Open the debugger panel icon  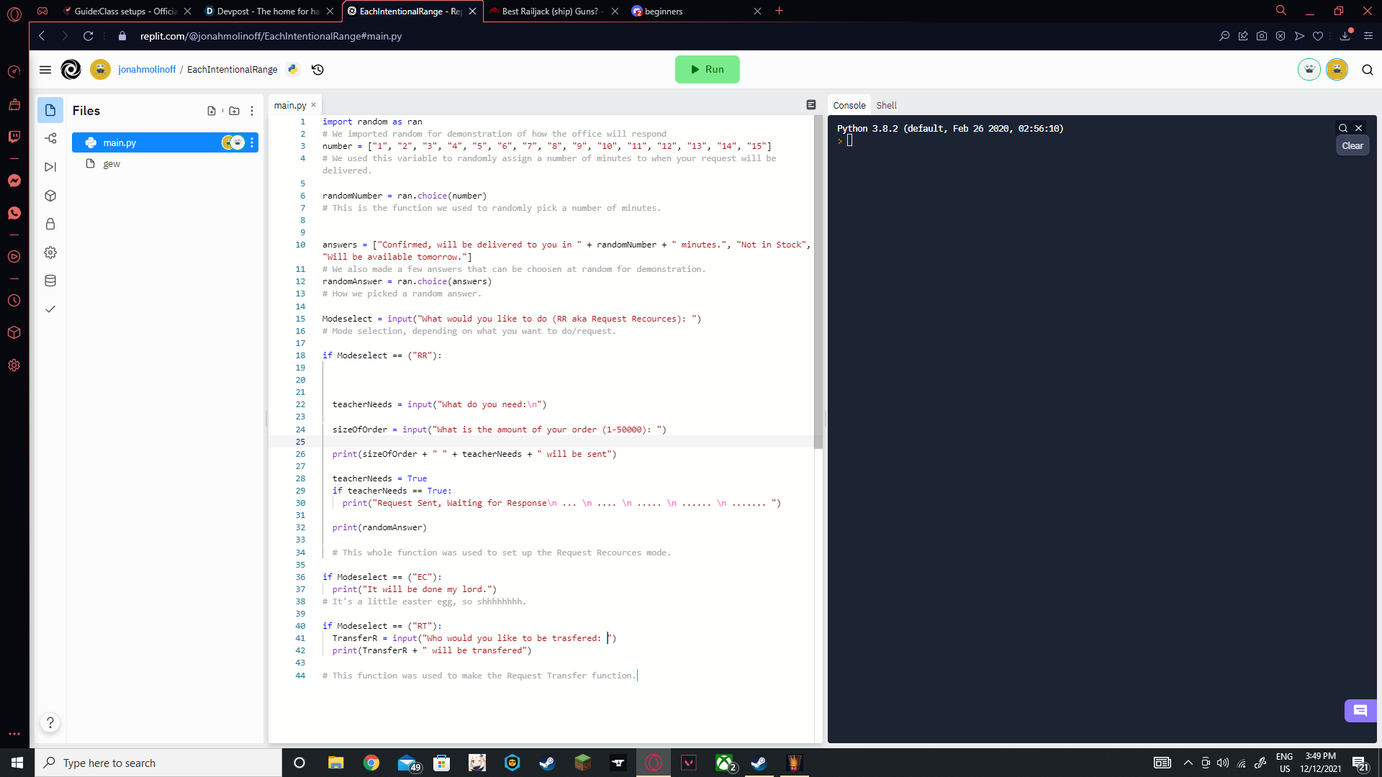pos(50,167)
